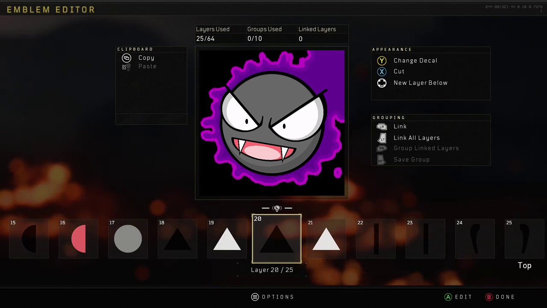Click the 'Layer 20 / 25' label
The image size is (547, 308).
pyautogui.click(x=272, y=270)
